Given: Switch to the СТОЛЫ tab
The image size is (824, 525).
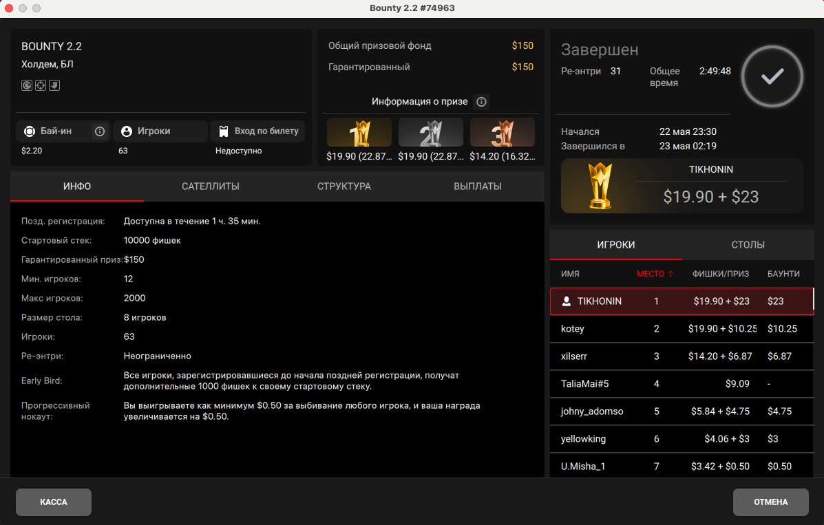Looking at the screenshot, I should click(748, 245).
